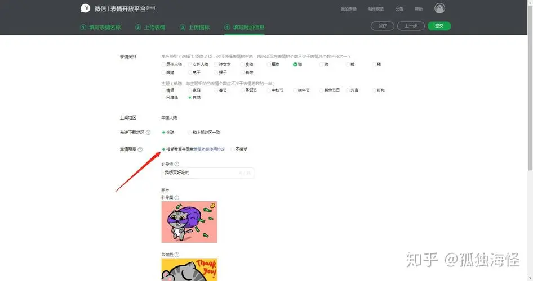Open 制作规范 in top navigation

click(x=376, y=9)
